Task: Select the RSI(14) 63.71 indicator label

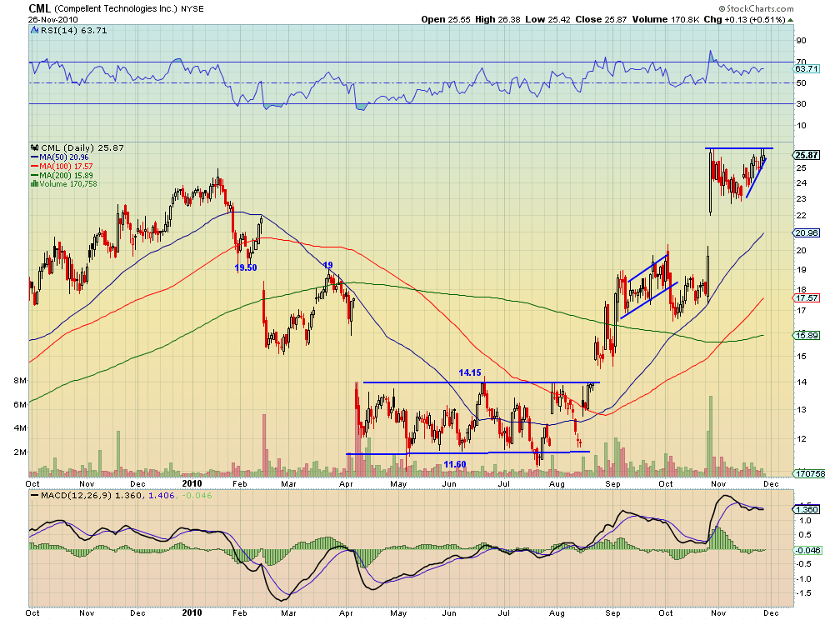Action: pos(74,31)
